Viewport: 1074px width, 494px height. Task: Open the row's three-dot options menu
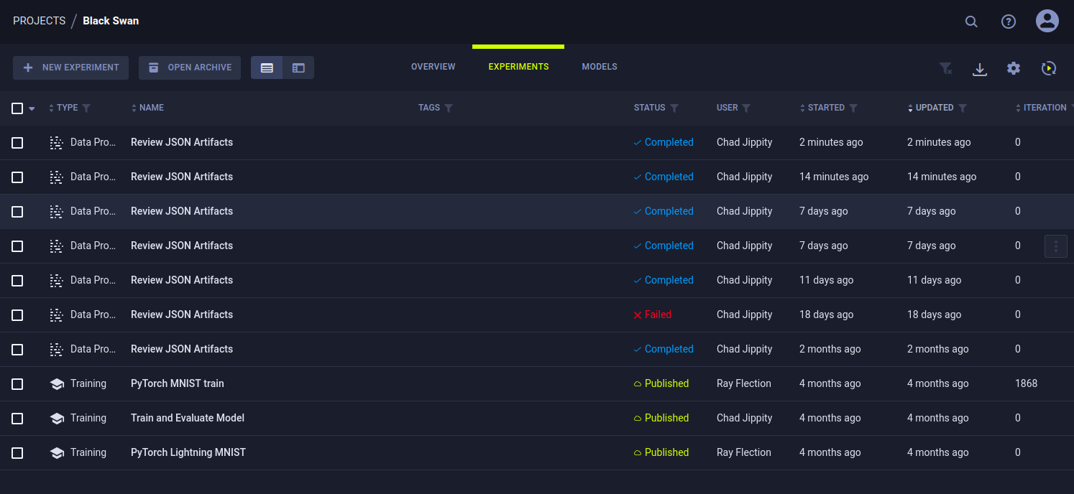[1055, 246]
